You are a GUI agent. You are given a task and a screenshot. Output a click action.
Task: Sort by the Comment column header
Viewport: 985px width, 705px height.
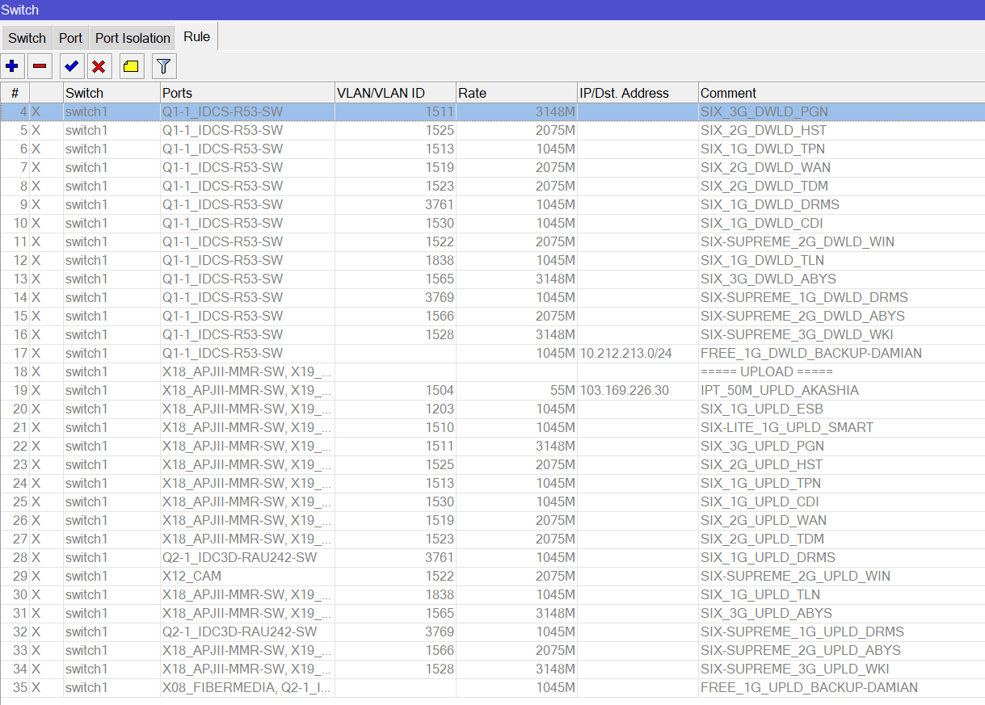(x=841, y=93)
